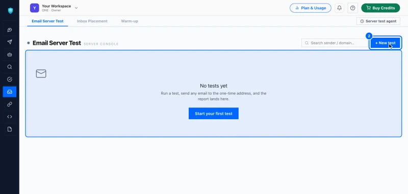Switch to Warm-up tab

[x=130, y=21]
